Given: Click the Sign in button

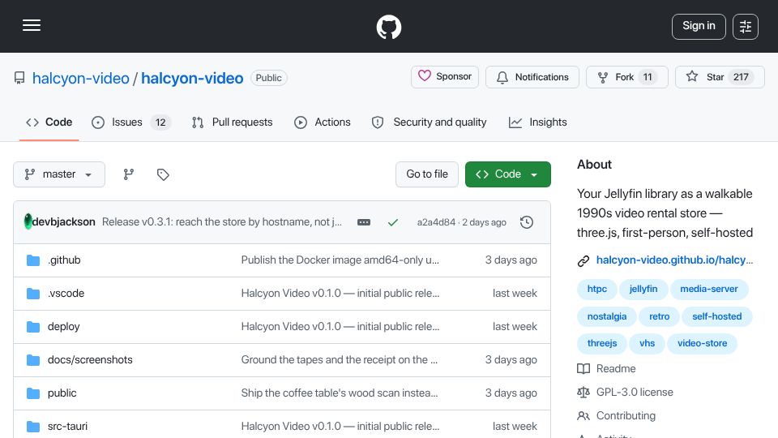Looking at the screenshot, I should (x=699, y=26).
